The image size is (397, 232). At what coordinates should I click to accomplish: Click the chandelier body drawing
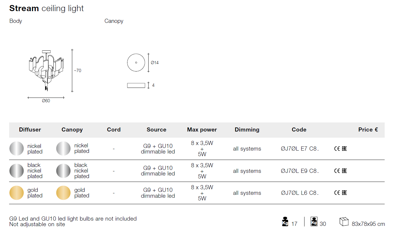point(46,70)
